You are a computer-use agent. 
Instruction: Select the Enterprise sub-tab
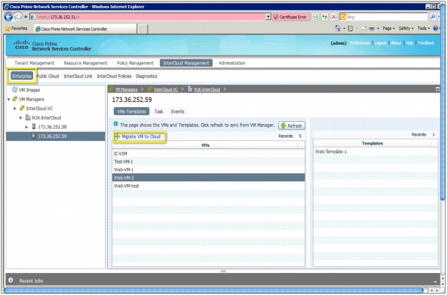click(x=22, y=76)
